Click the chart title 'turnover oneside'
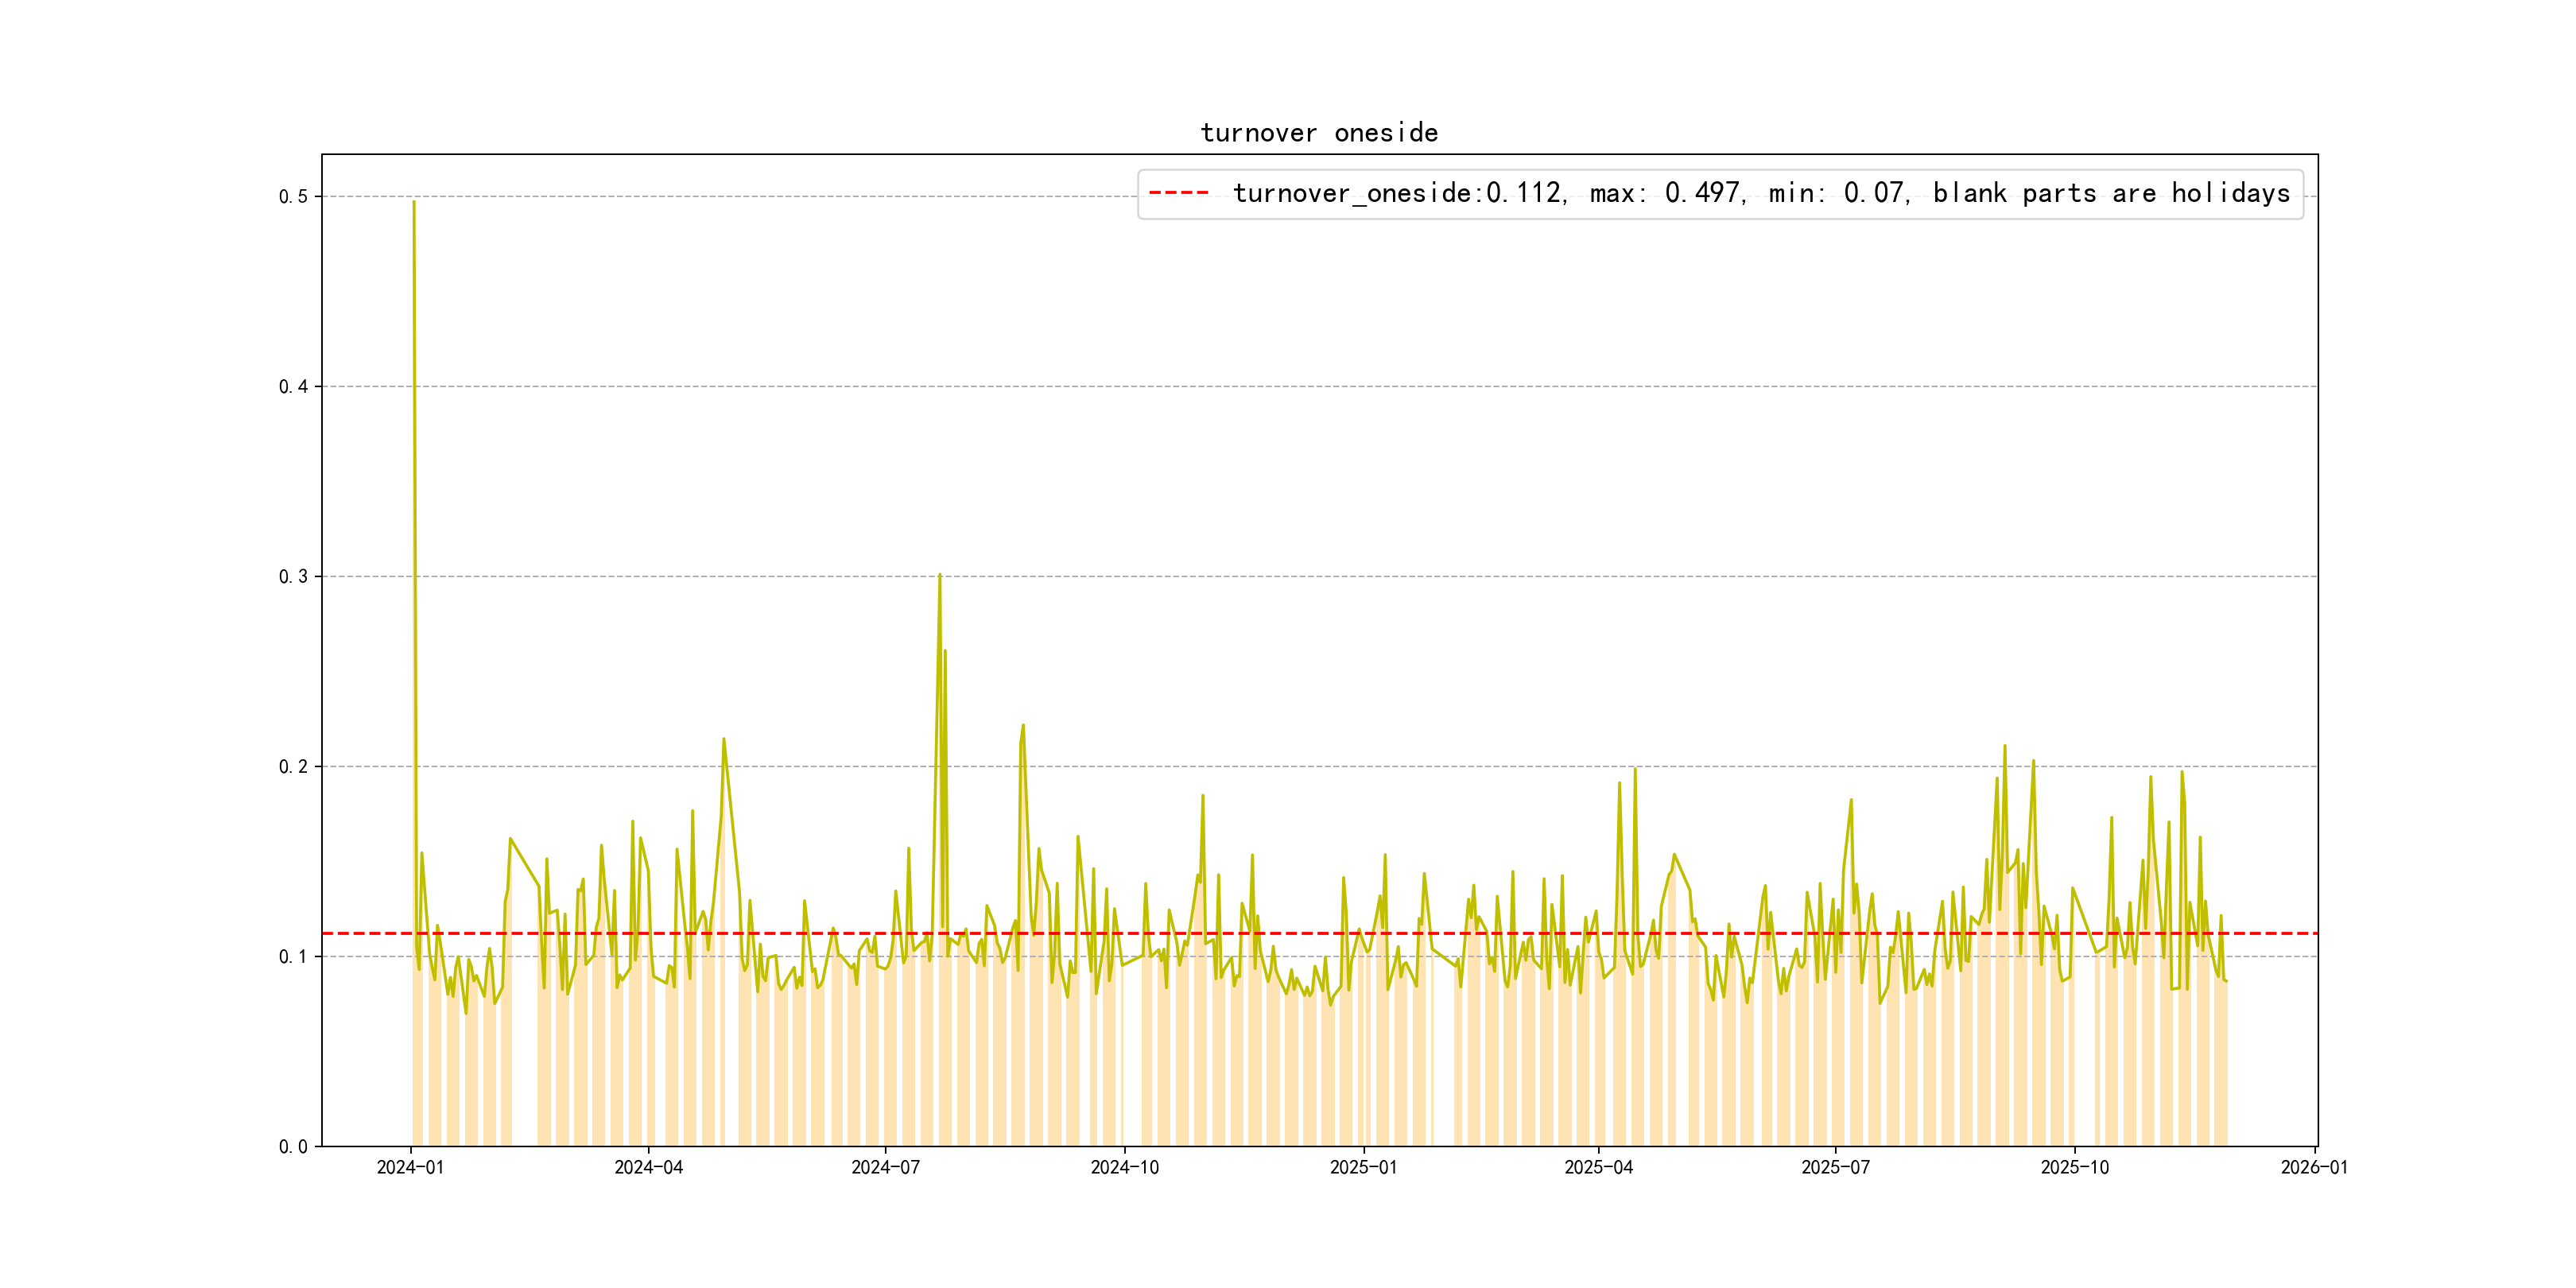This screenshot has height=1288, width=2576. coord(1318,133)
